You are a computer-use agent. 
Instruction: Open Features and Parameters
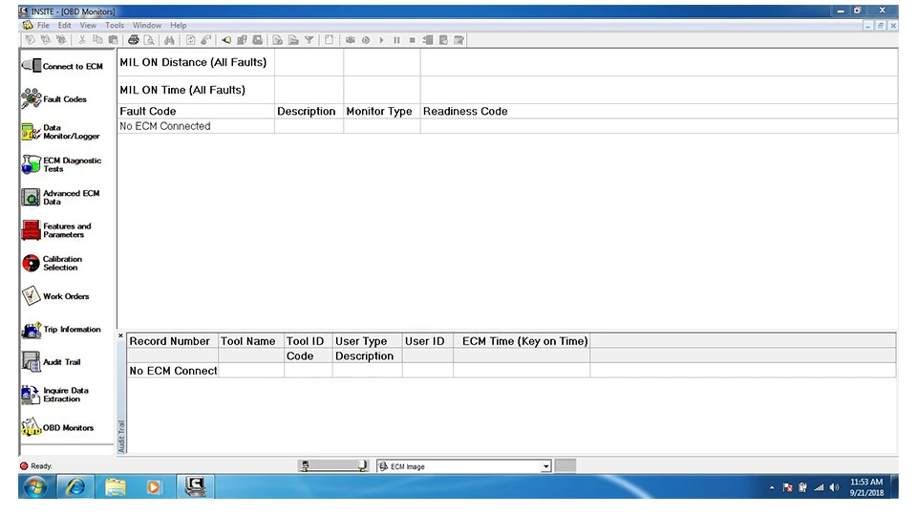(x=56, y=230)
